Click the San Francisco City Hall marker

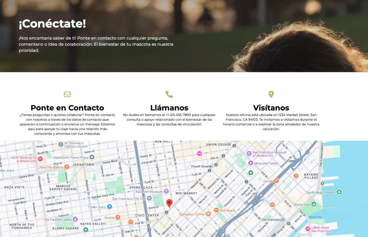[x=149, y=199]
